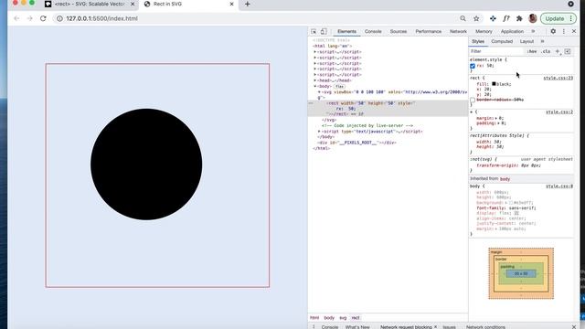Reload the page
Viewport: 585px width, 329px height.
pos(43,18)
